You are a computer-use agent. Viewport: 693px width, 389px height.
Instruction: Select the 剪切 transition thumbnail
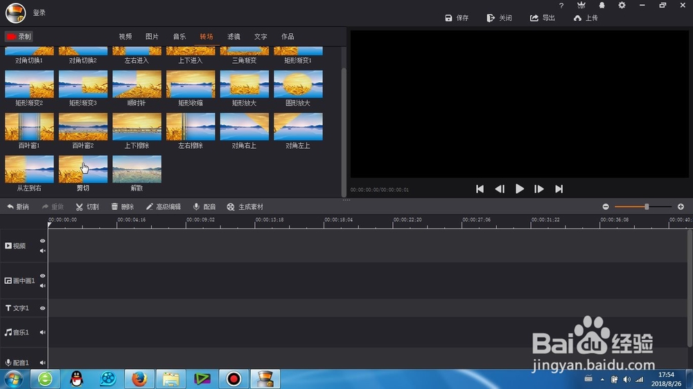[x=83, y=169]
